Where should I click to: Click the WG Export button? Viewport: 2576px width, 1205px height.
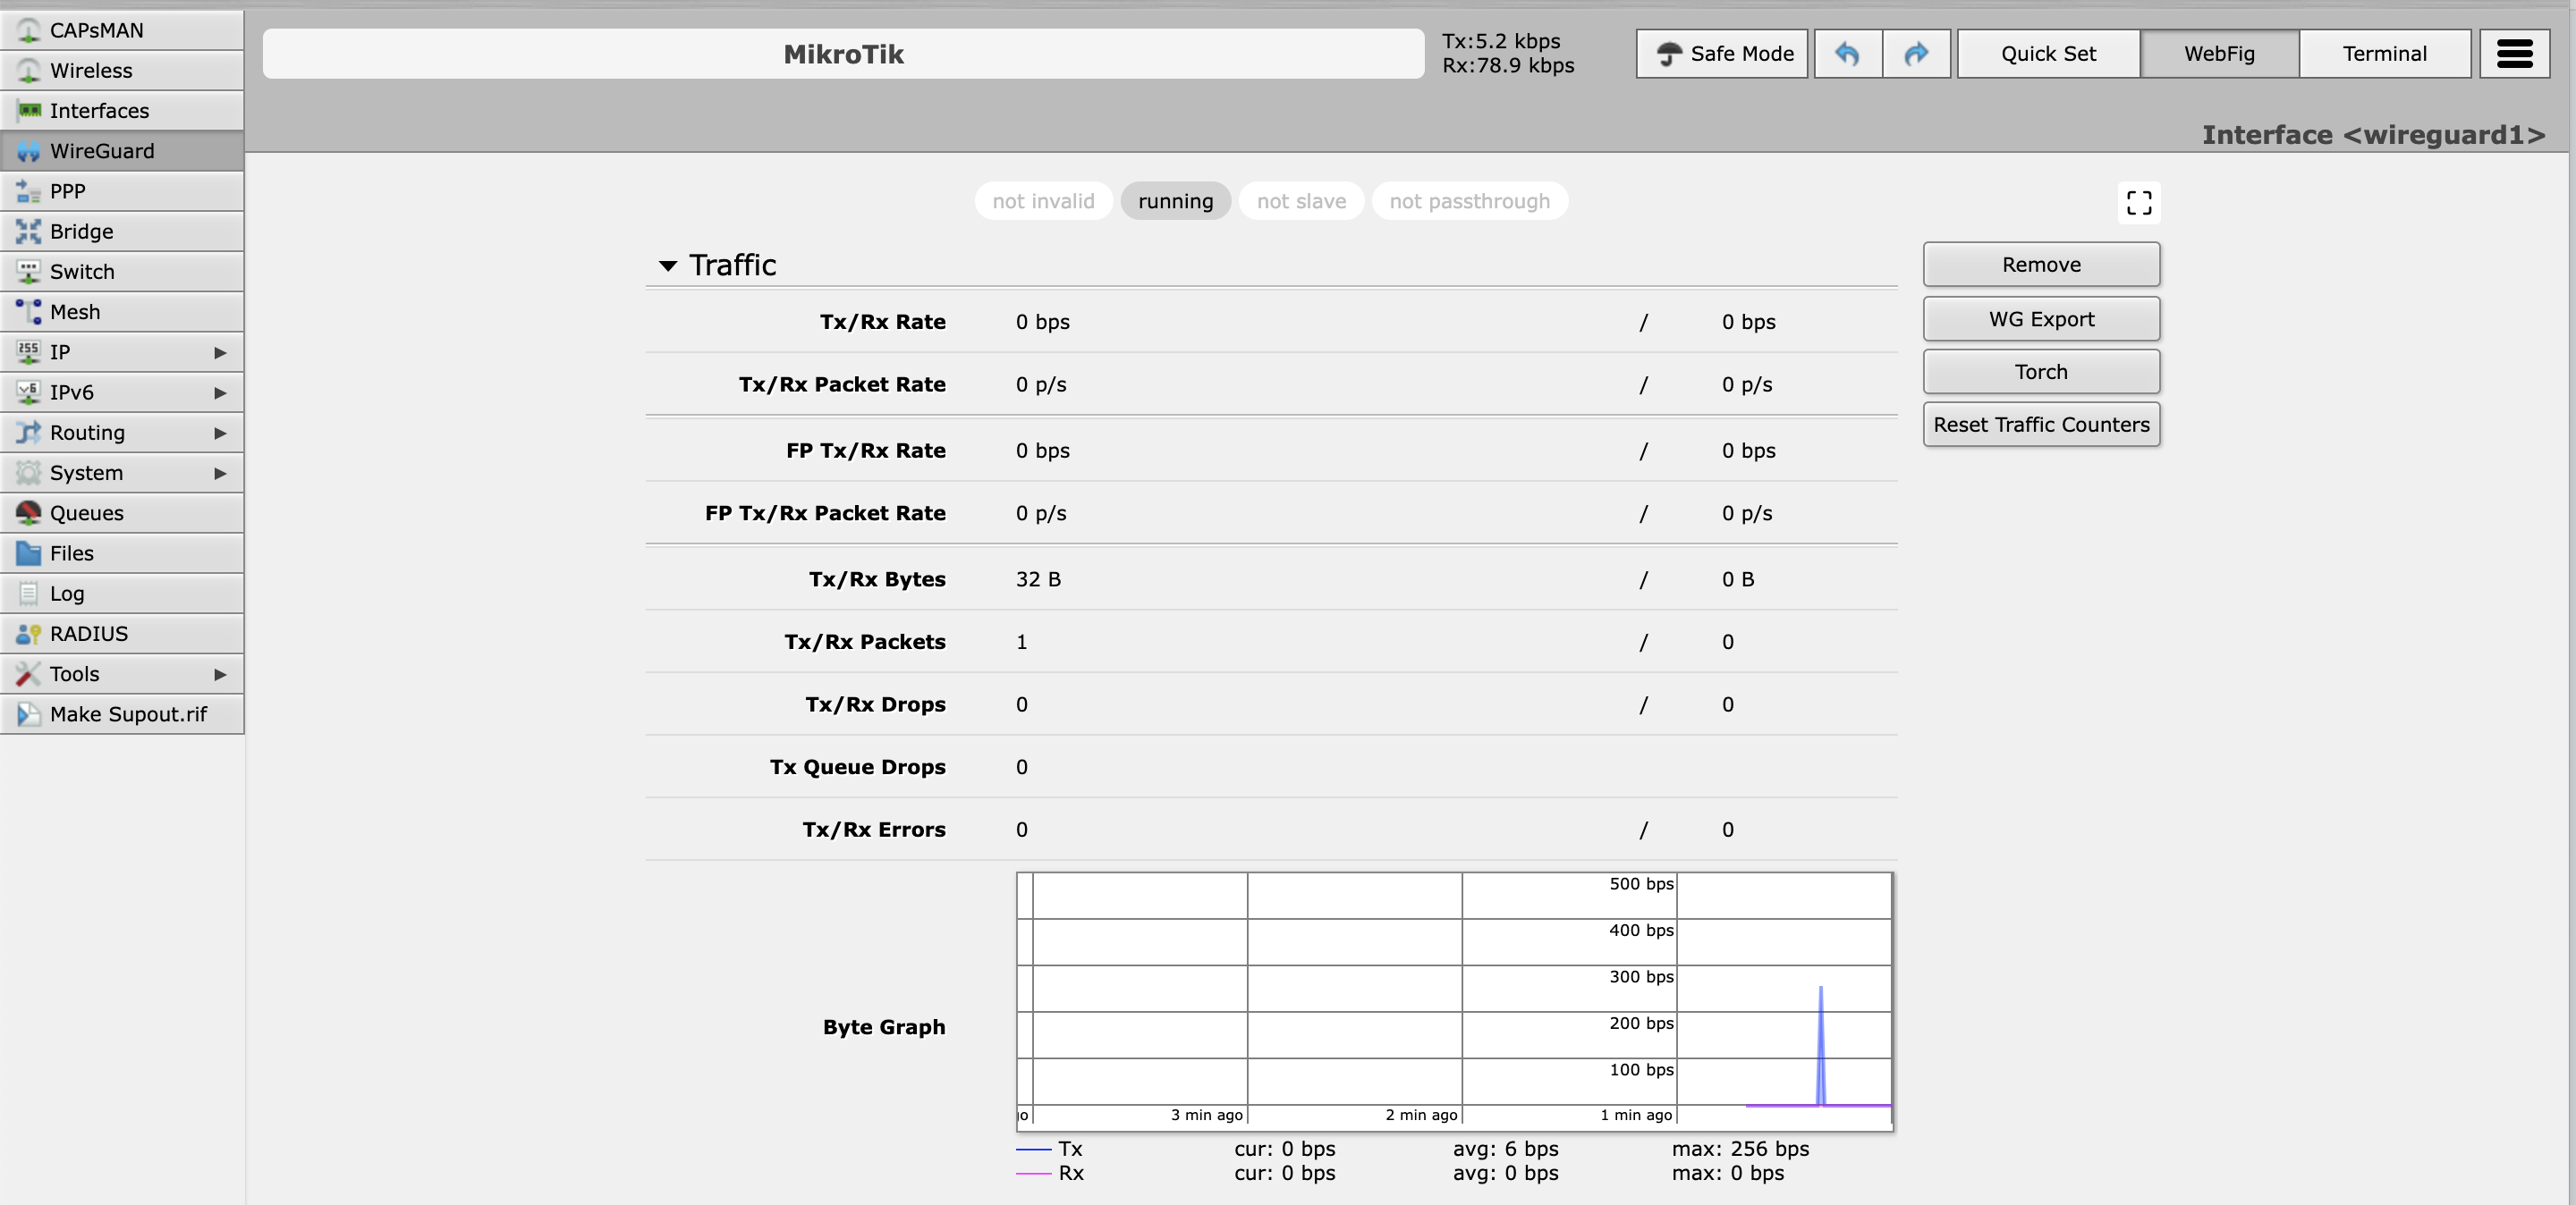(2042, 316)
